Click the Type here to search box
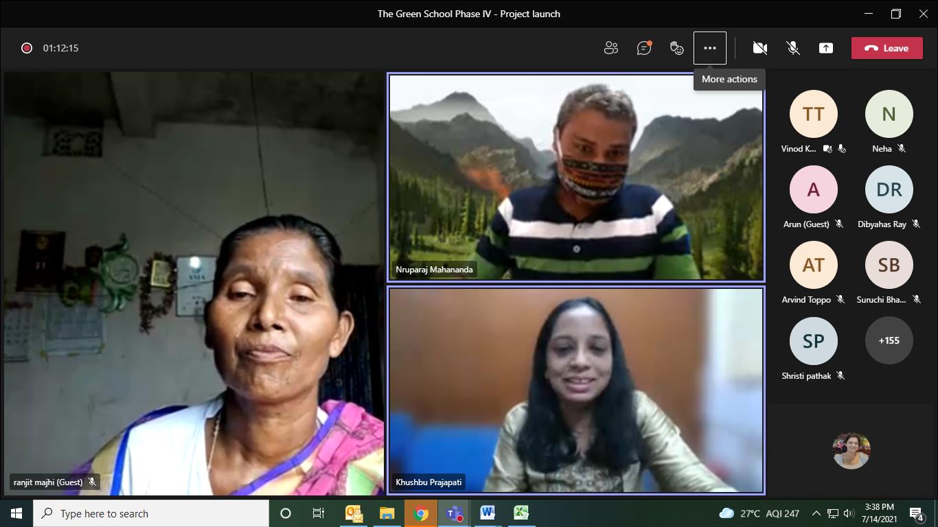The height and width of the screenshot is (527, 938). click(x=150, y=513)
